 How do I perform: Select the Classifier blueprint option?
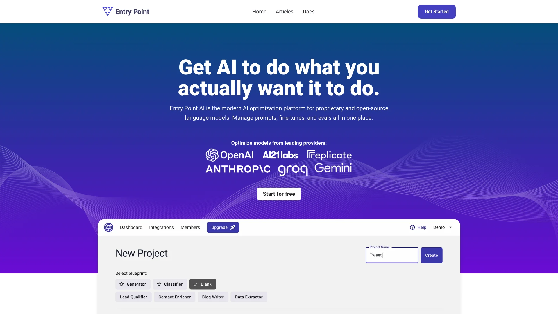tap(170, 284)
